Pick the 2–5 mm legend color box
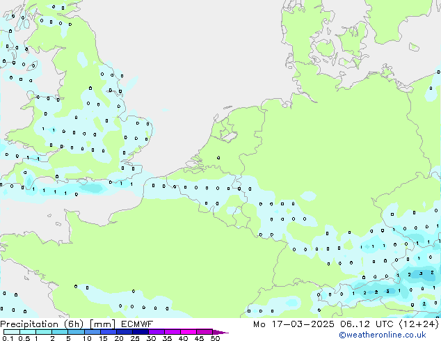The height and width of the screenshot is (341, 441). click(x=60, y=332)
